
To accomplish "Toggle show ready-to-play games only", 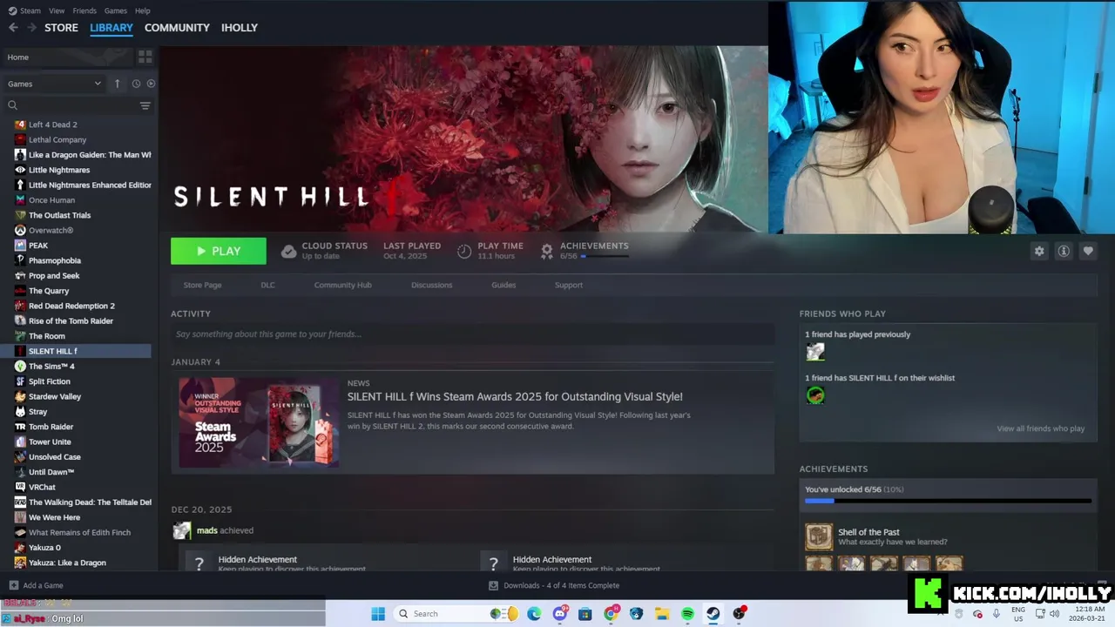I will 151,84.
